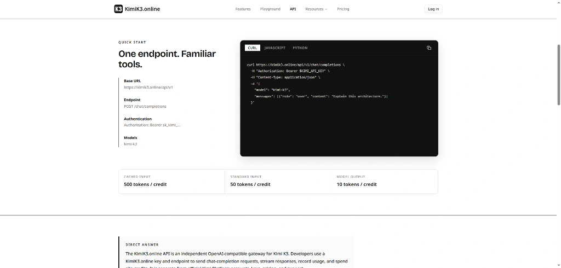Click the 'QUICK START' label

pos(132,42)
